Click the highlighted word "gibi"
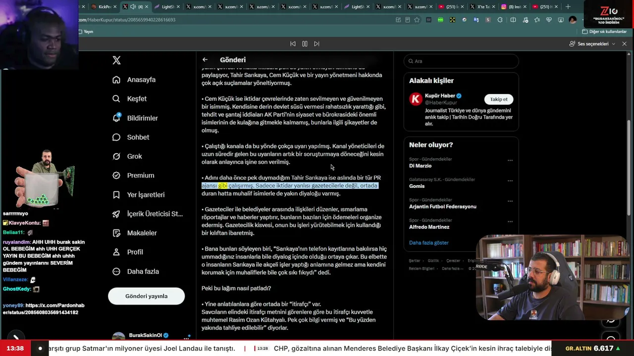Viewport: 634px width, 356px height. [223, 185]
